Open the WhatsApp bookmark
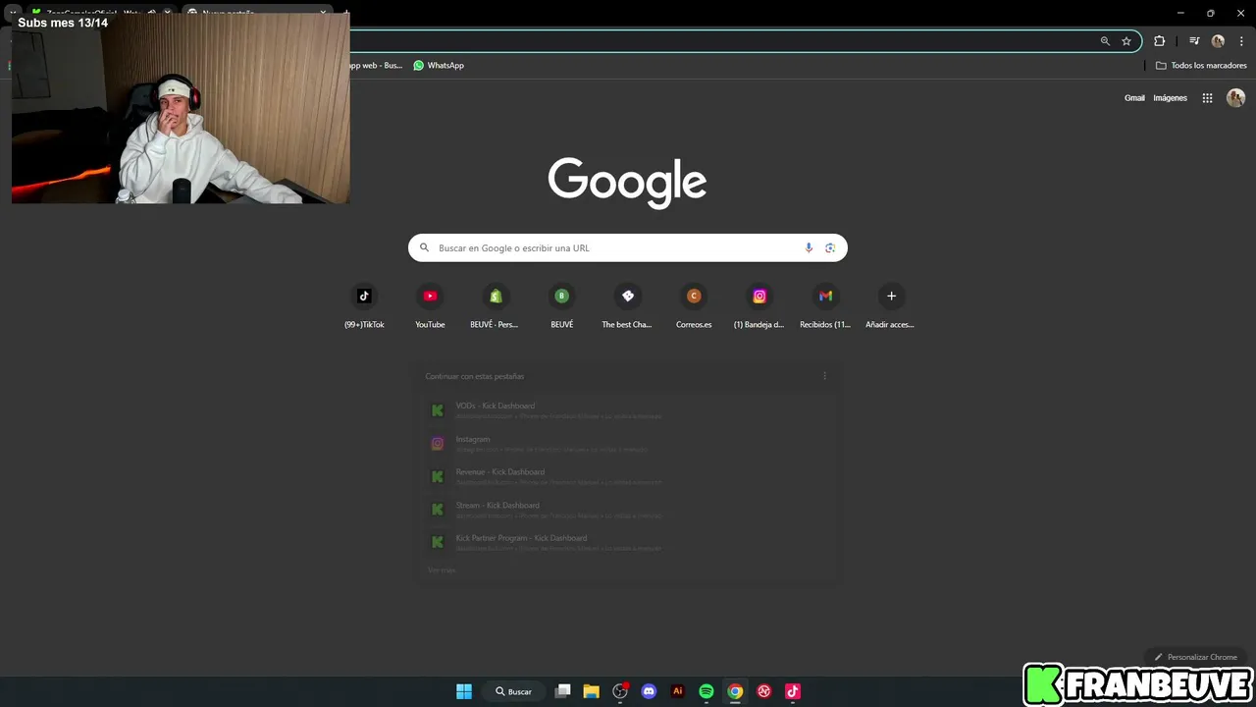Image resolution: width=1256 pixels, height=707 pixels. coord(439,65)
